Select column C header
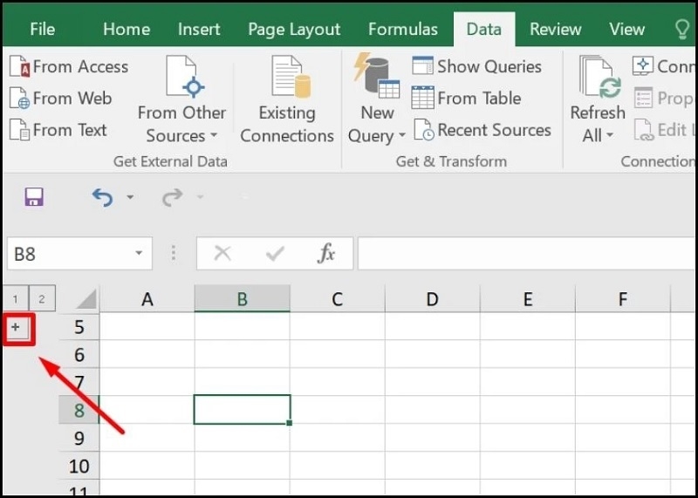Screen dimensions: 698x498 [337, 300]
